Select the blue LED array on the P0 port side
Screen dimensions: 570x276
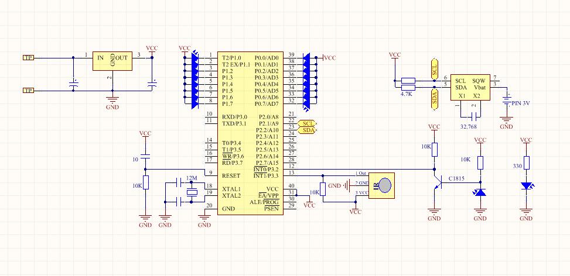pos(306,82)
